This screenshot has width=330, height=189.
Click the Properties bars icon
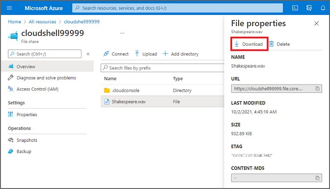point(11,114)
